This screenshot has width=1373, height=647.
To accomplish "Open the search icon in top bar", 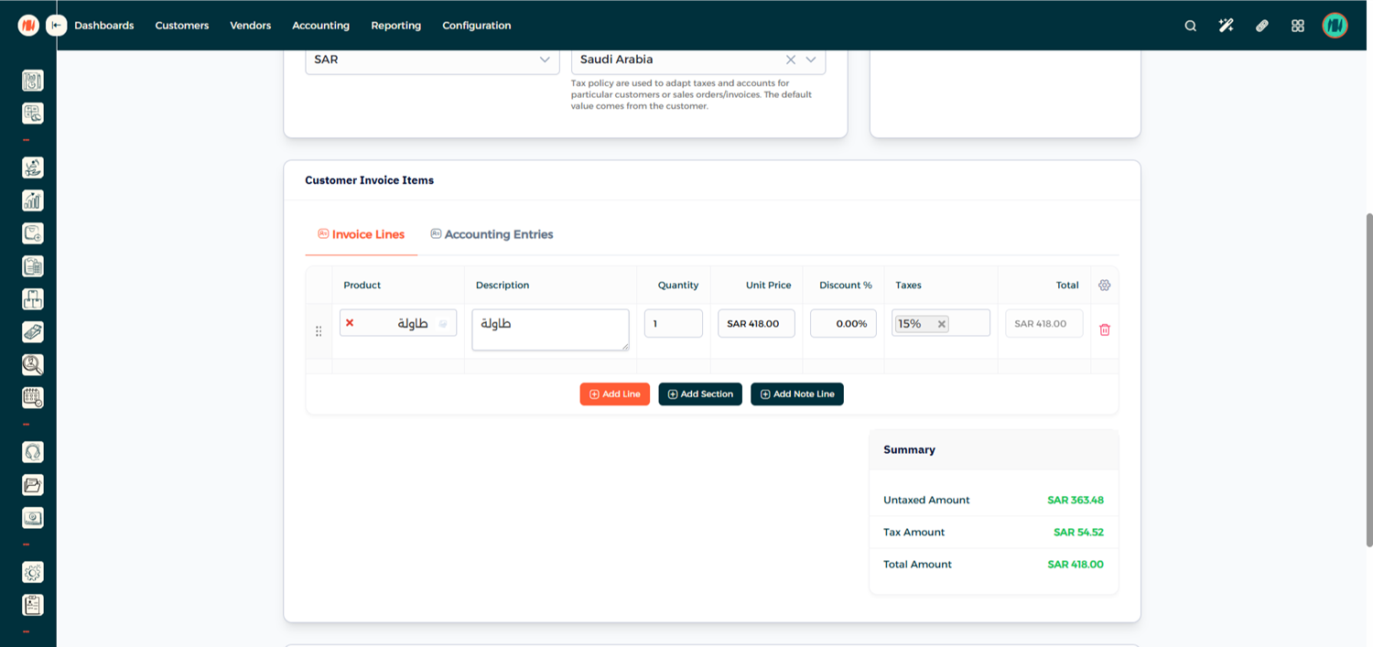I will 1190,26.
